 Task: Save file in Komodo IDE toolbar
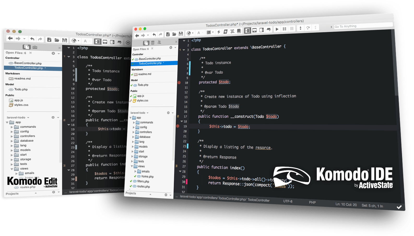pos(181,34)
